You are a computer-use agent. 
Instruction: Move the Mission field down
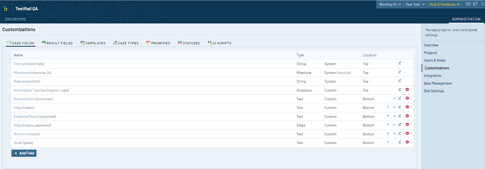[394, 133]
